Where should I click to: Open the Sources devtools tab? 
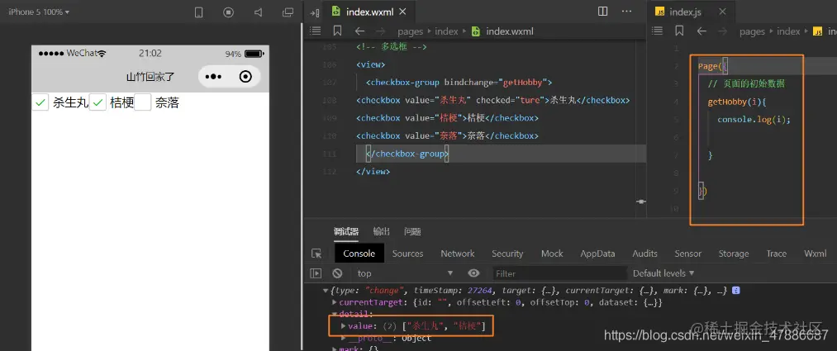408,254
